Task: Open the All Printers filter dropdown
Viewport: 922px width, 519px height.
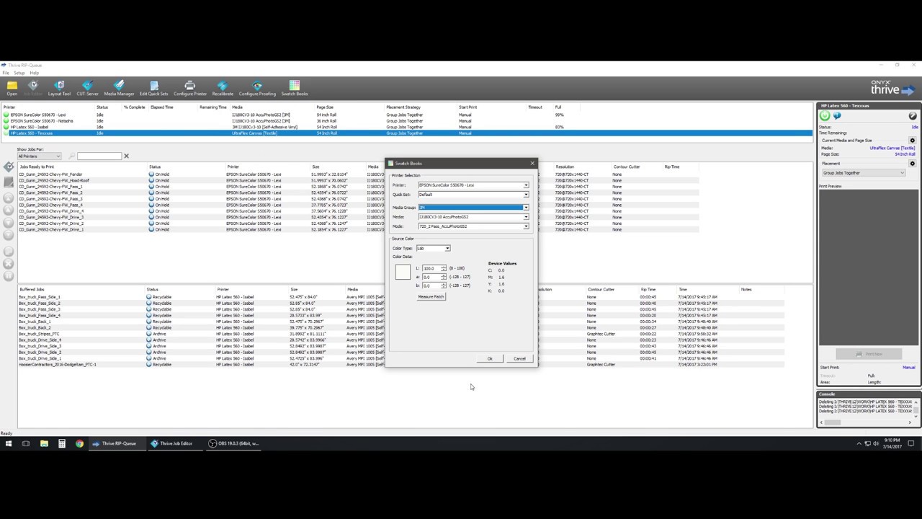Action: point(39,156)
